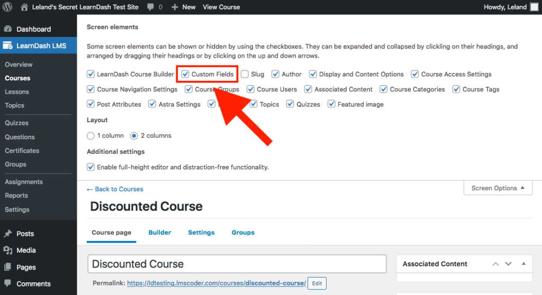Click the Pages sidebar icon

(x=8, y=267)
